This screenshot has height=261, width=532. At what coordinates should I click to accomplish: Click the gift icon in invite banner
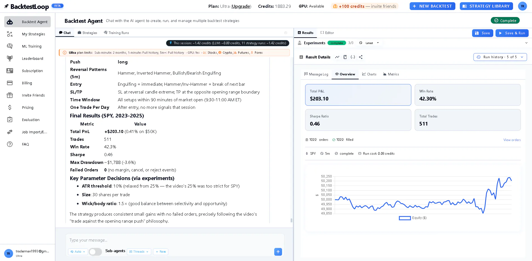(335, 6)
